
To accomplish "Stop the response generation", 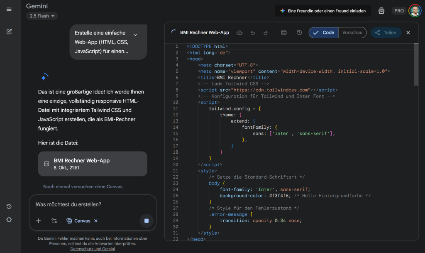I will click(x=146, y=221).
